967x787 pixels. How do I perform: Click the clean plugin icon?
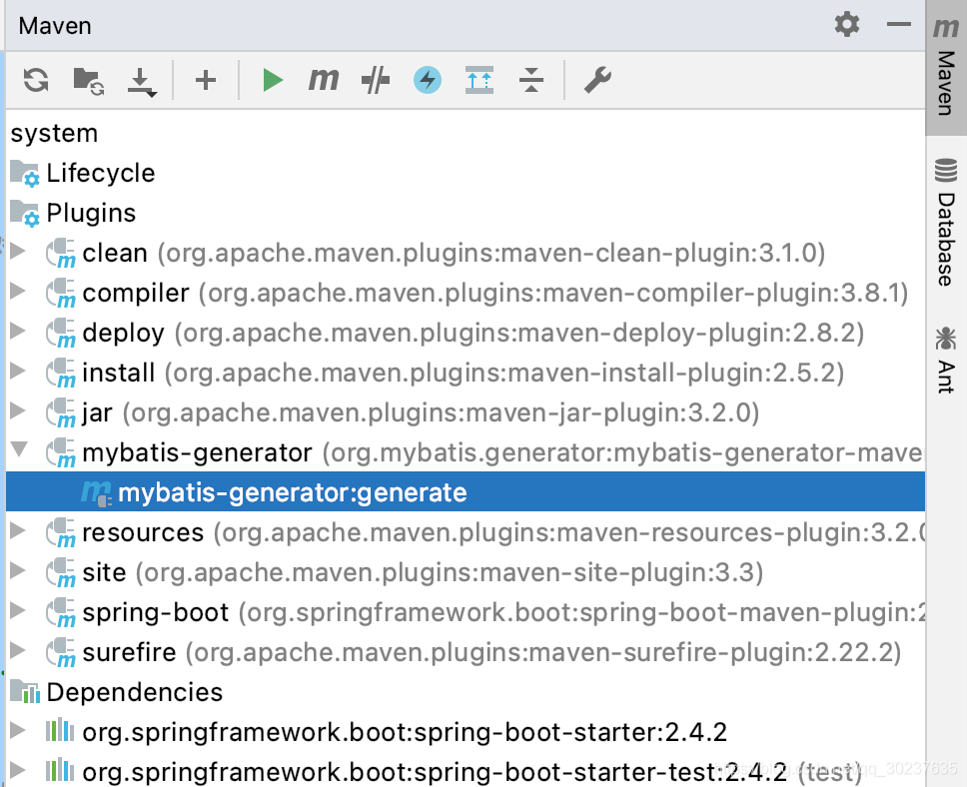pos(60,254)
